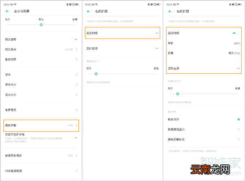Open 夜间护眼 row chevron
Image resolution: width=245 pixels, height=181 pixels.
pyautogui.click(x=77, y=125)
